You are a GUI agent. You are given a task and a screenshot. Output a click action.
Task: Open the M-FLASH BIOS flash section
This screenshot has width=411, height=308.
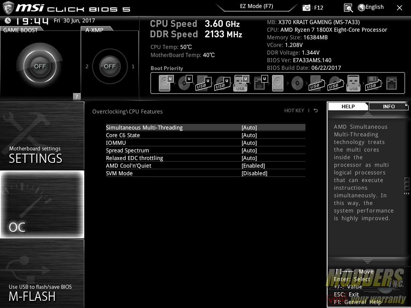pos(42,274)
